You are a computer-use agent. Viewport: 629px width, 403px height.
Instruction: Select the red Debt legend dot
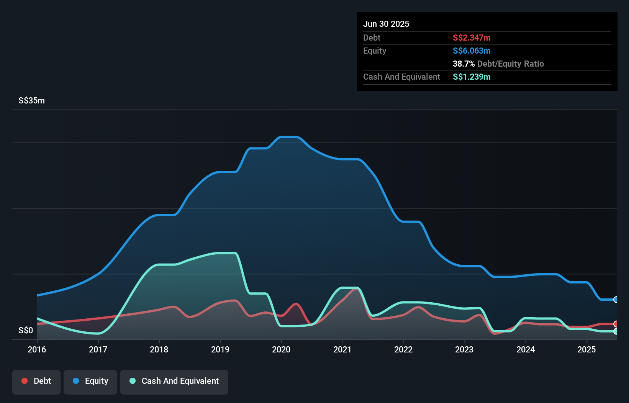24,381
